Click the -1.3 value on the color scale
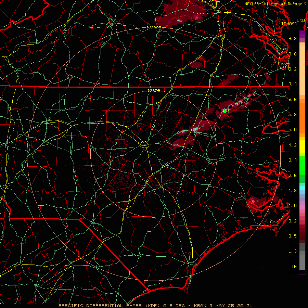Viewport: 308px width, 308px height. pyautogui.click(x=291, y=251)
